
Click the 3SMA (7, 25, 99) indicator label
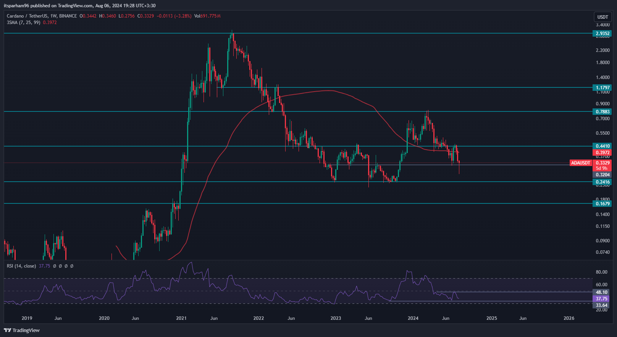pos(24,23)
